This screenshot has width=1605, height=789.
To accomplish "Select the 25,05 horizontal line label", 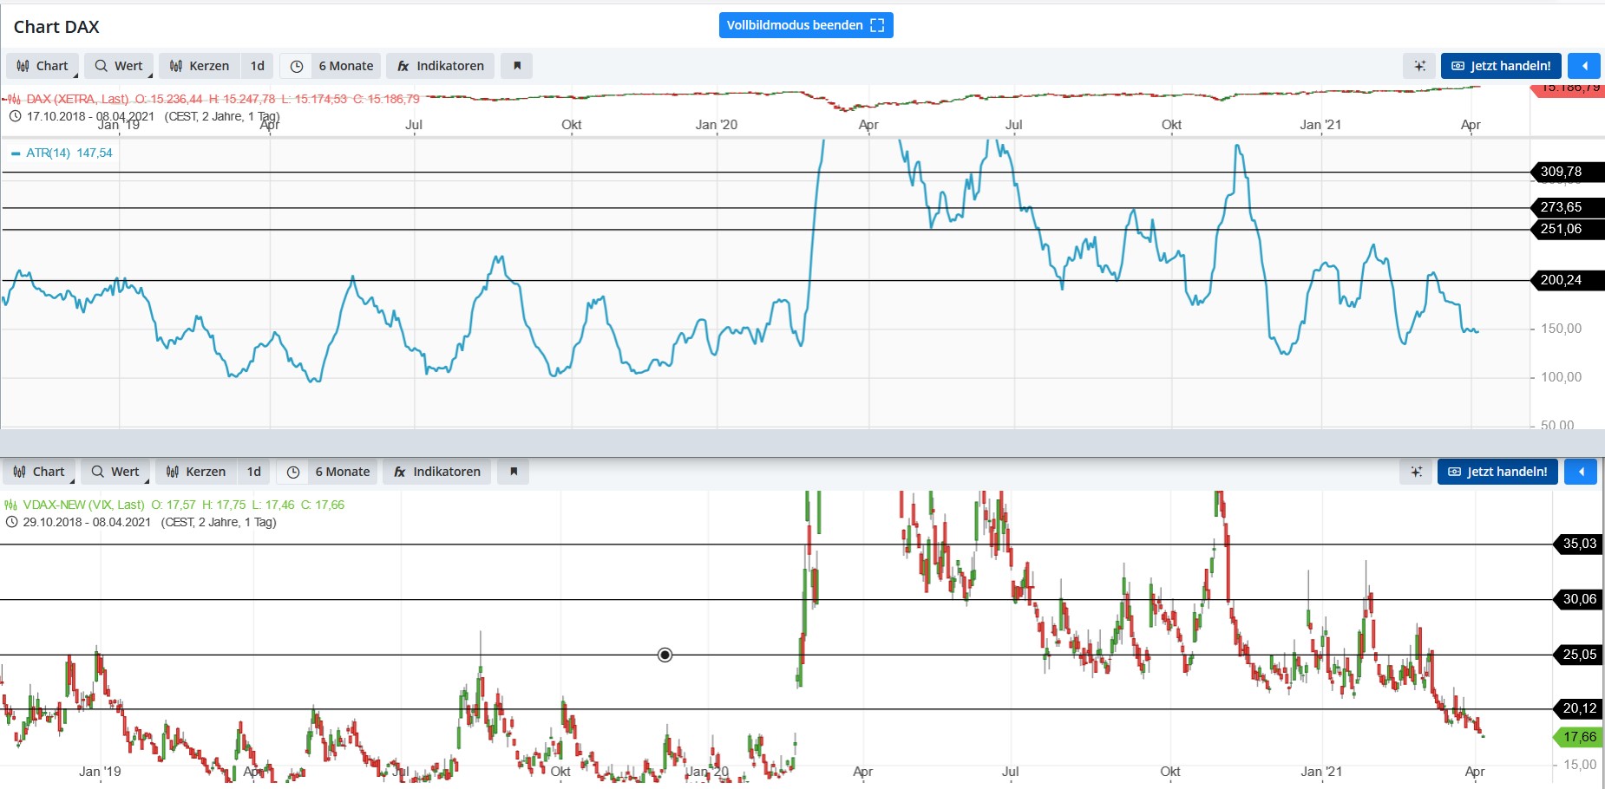I will 1578,655.
